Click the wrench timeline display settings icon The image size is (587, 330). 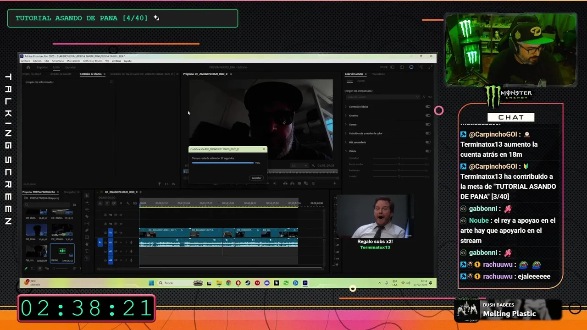pyautogui.click(x=128, y=203)
